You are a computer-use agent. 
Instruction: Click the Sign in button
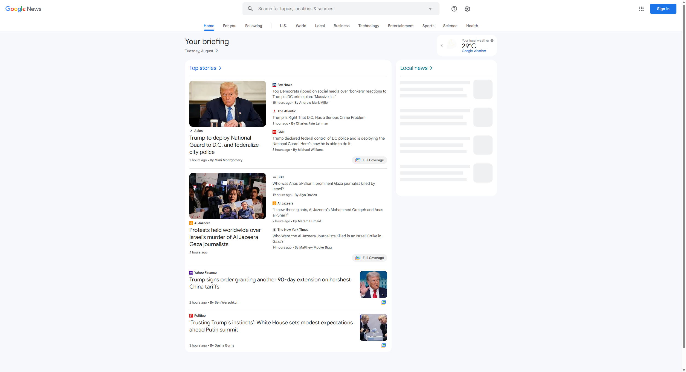(663, 9)
